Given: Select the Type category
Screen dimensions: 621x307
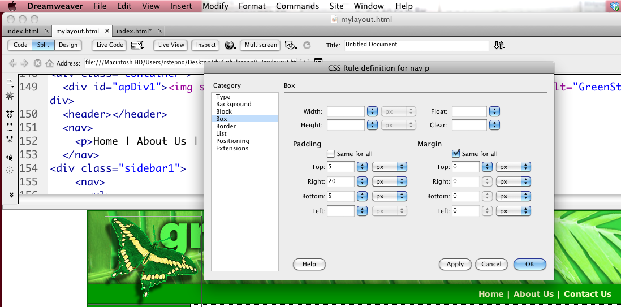Looking at the screenshot, I should point(223,97).
